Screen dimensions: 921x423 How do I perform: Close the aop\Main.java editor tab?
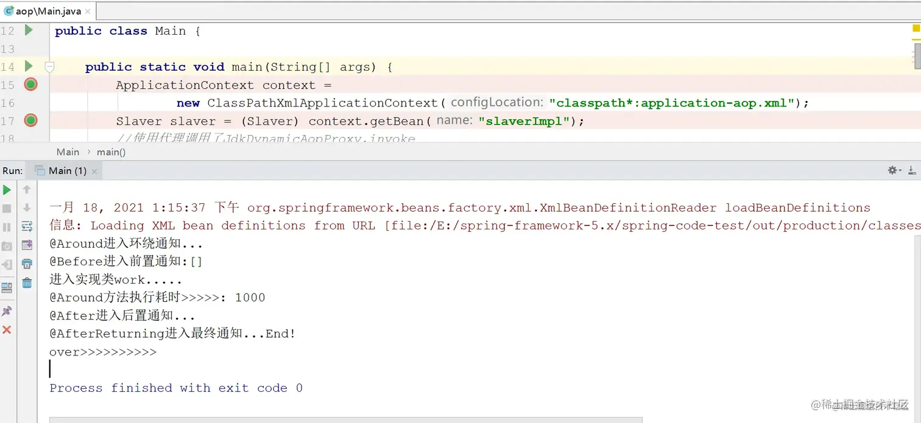coord(89,12)
